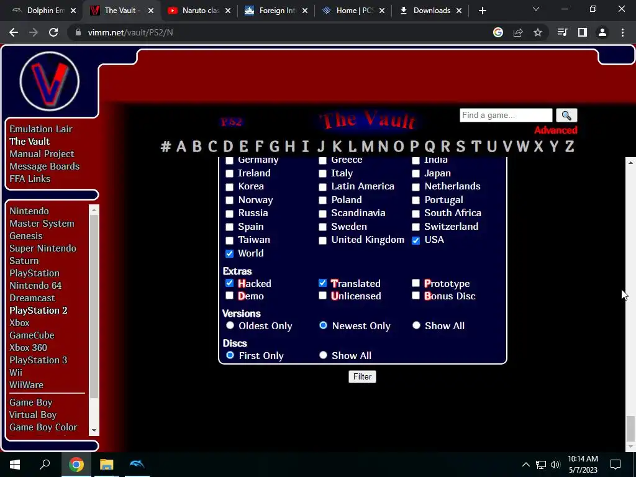The image size is (636, 477).
Task: Open File Explorer from taskbar
Action: 107,465
